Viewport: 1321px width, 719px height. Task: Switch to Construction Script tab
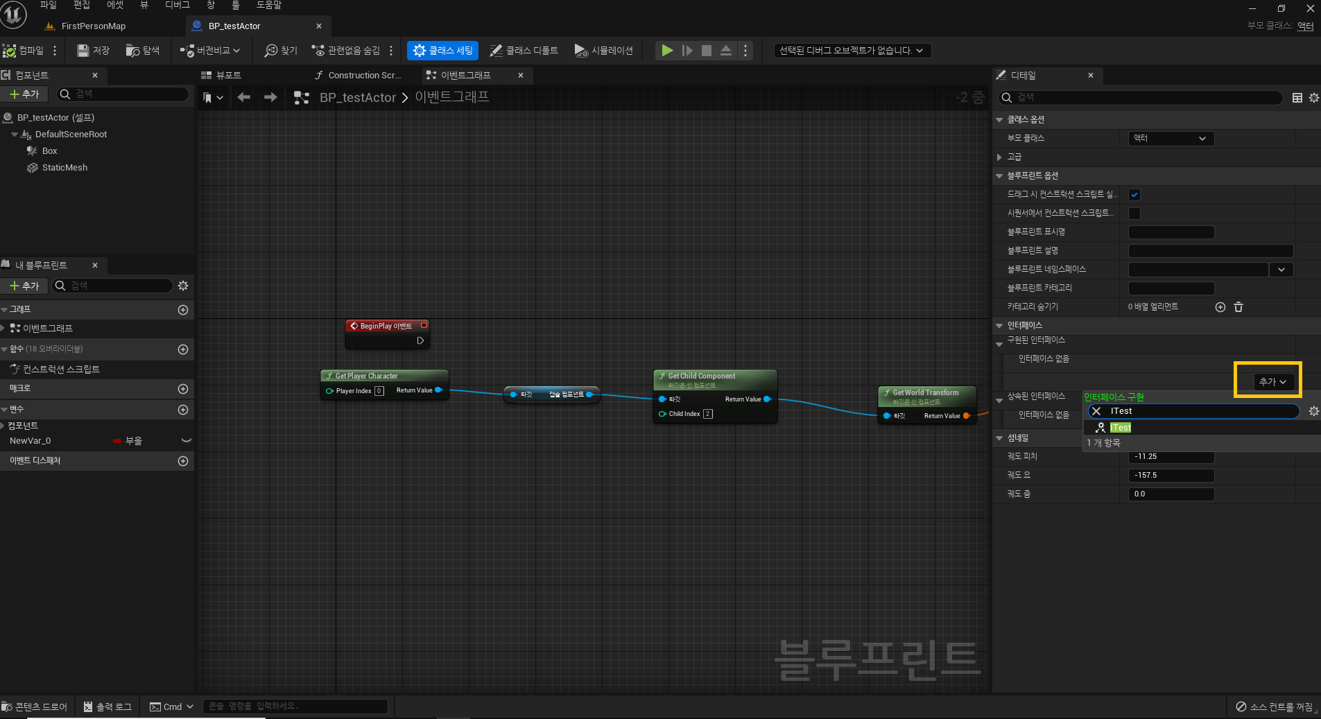(x=358, y=75)
